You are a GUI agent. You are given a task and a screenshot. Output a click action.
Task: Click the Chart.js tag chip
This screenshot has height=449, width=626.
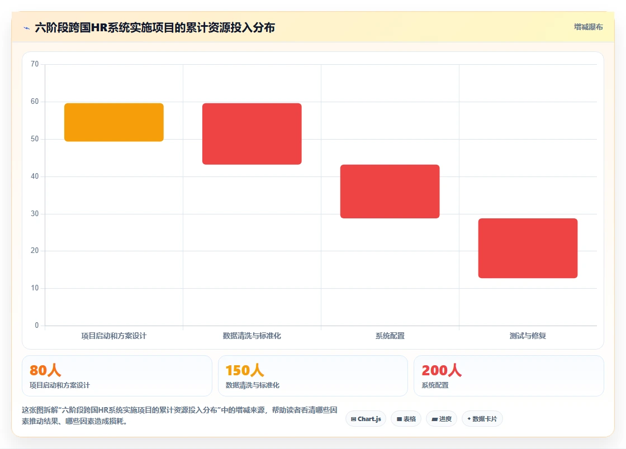pyautogui.click(x=366, y=419)
